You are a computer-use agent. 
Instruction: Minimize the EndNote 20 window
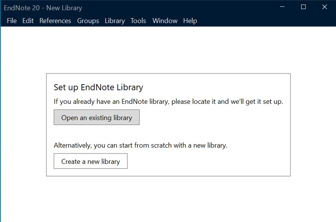point(282,7)
